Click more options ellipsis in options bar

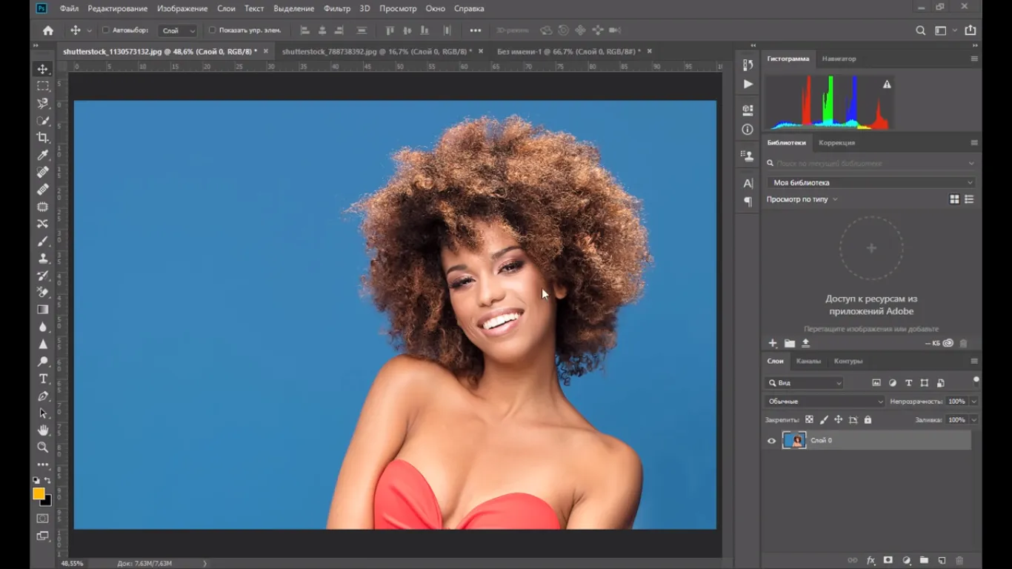point(476,30)
